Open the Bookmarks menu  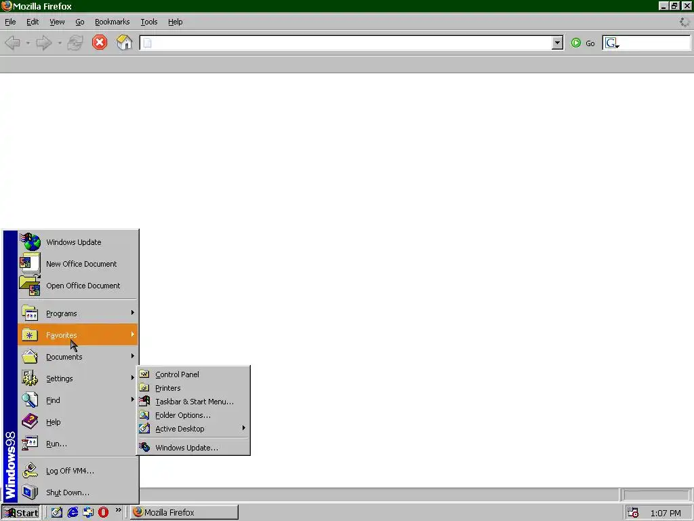click(112, 22)
